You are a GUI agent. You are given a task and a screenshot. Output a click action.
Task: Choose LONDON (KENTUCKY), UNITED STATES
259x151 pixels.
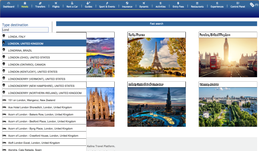tap(44, 71)
